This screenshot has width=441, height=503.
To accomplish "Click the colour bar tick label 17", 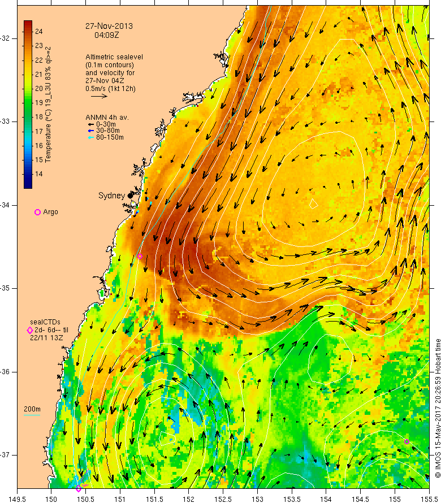I will (x=39, y=131).
